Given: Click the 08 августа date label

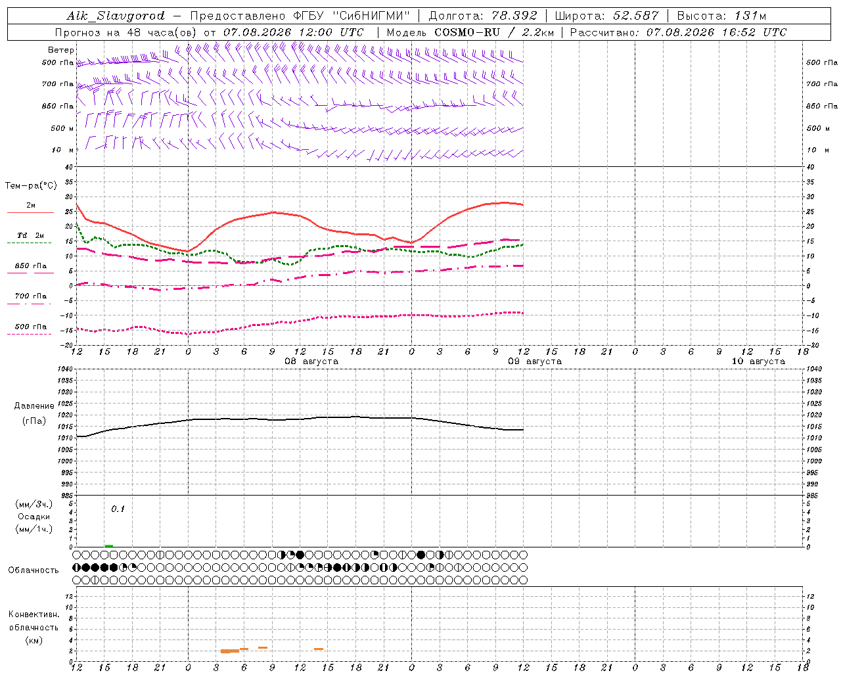Looking at the screenshot, I should (311, 361).
